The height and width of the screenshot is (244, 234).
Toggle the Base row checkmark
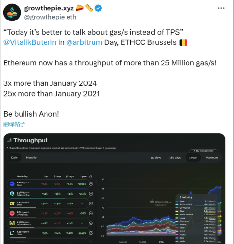pyautogui.click(x=91, y=184)
